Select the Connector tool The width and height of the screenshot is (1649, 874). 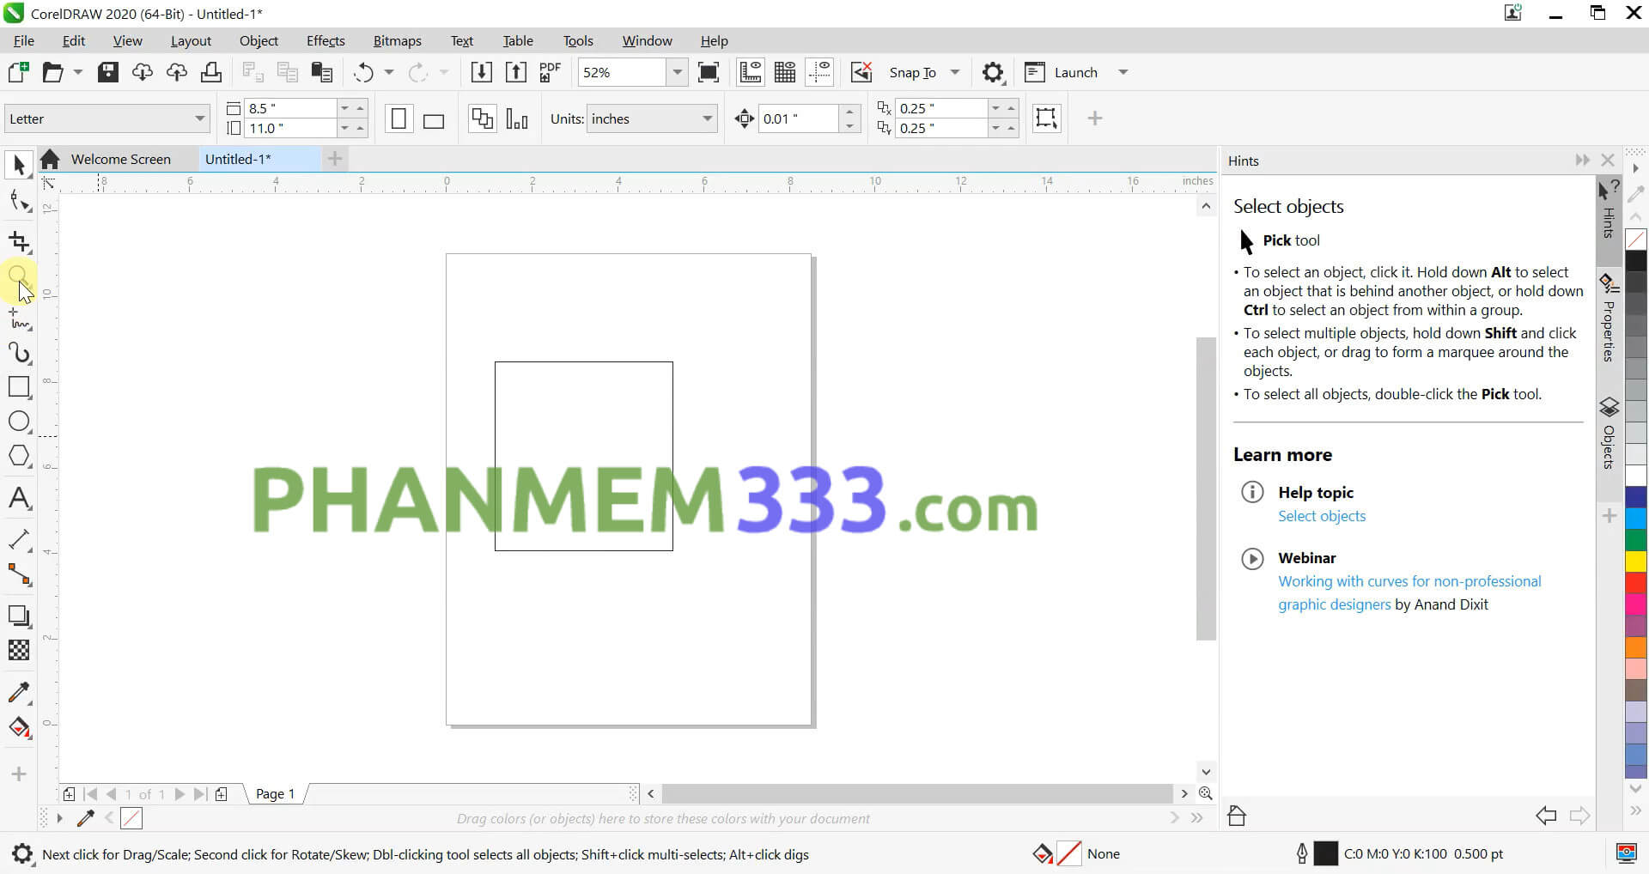[19, 574]
